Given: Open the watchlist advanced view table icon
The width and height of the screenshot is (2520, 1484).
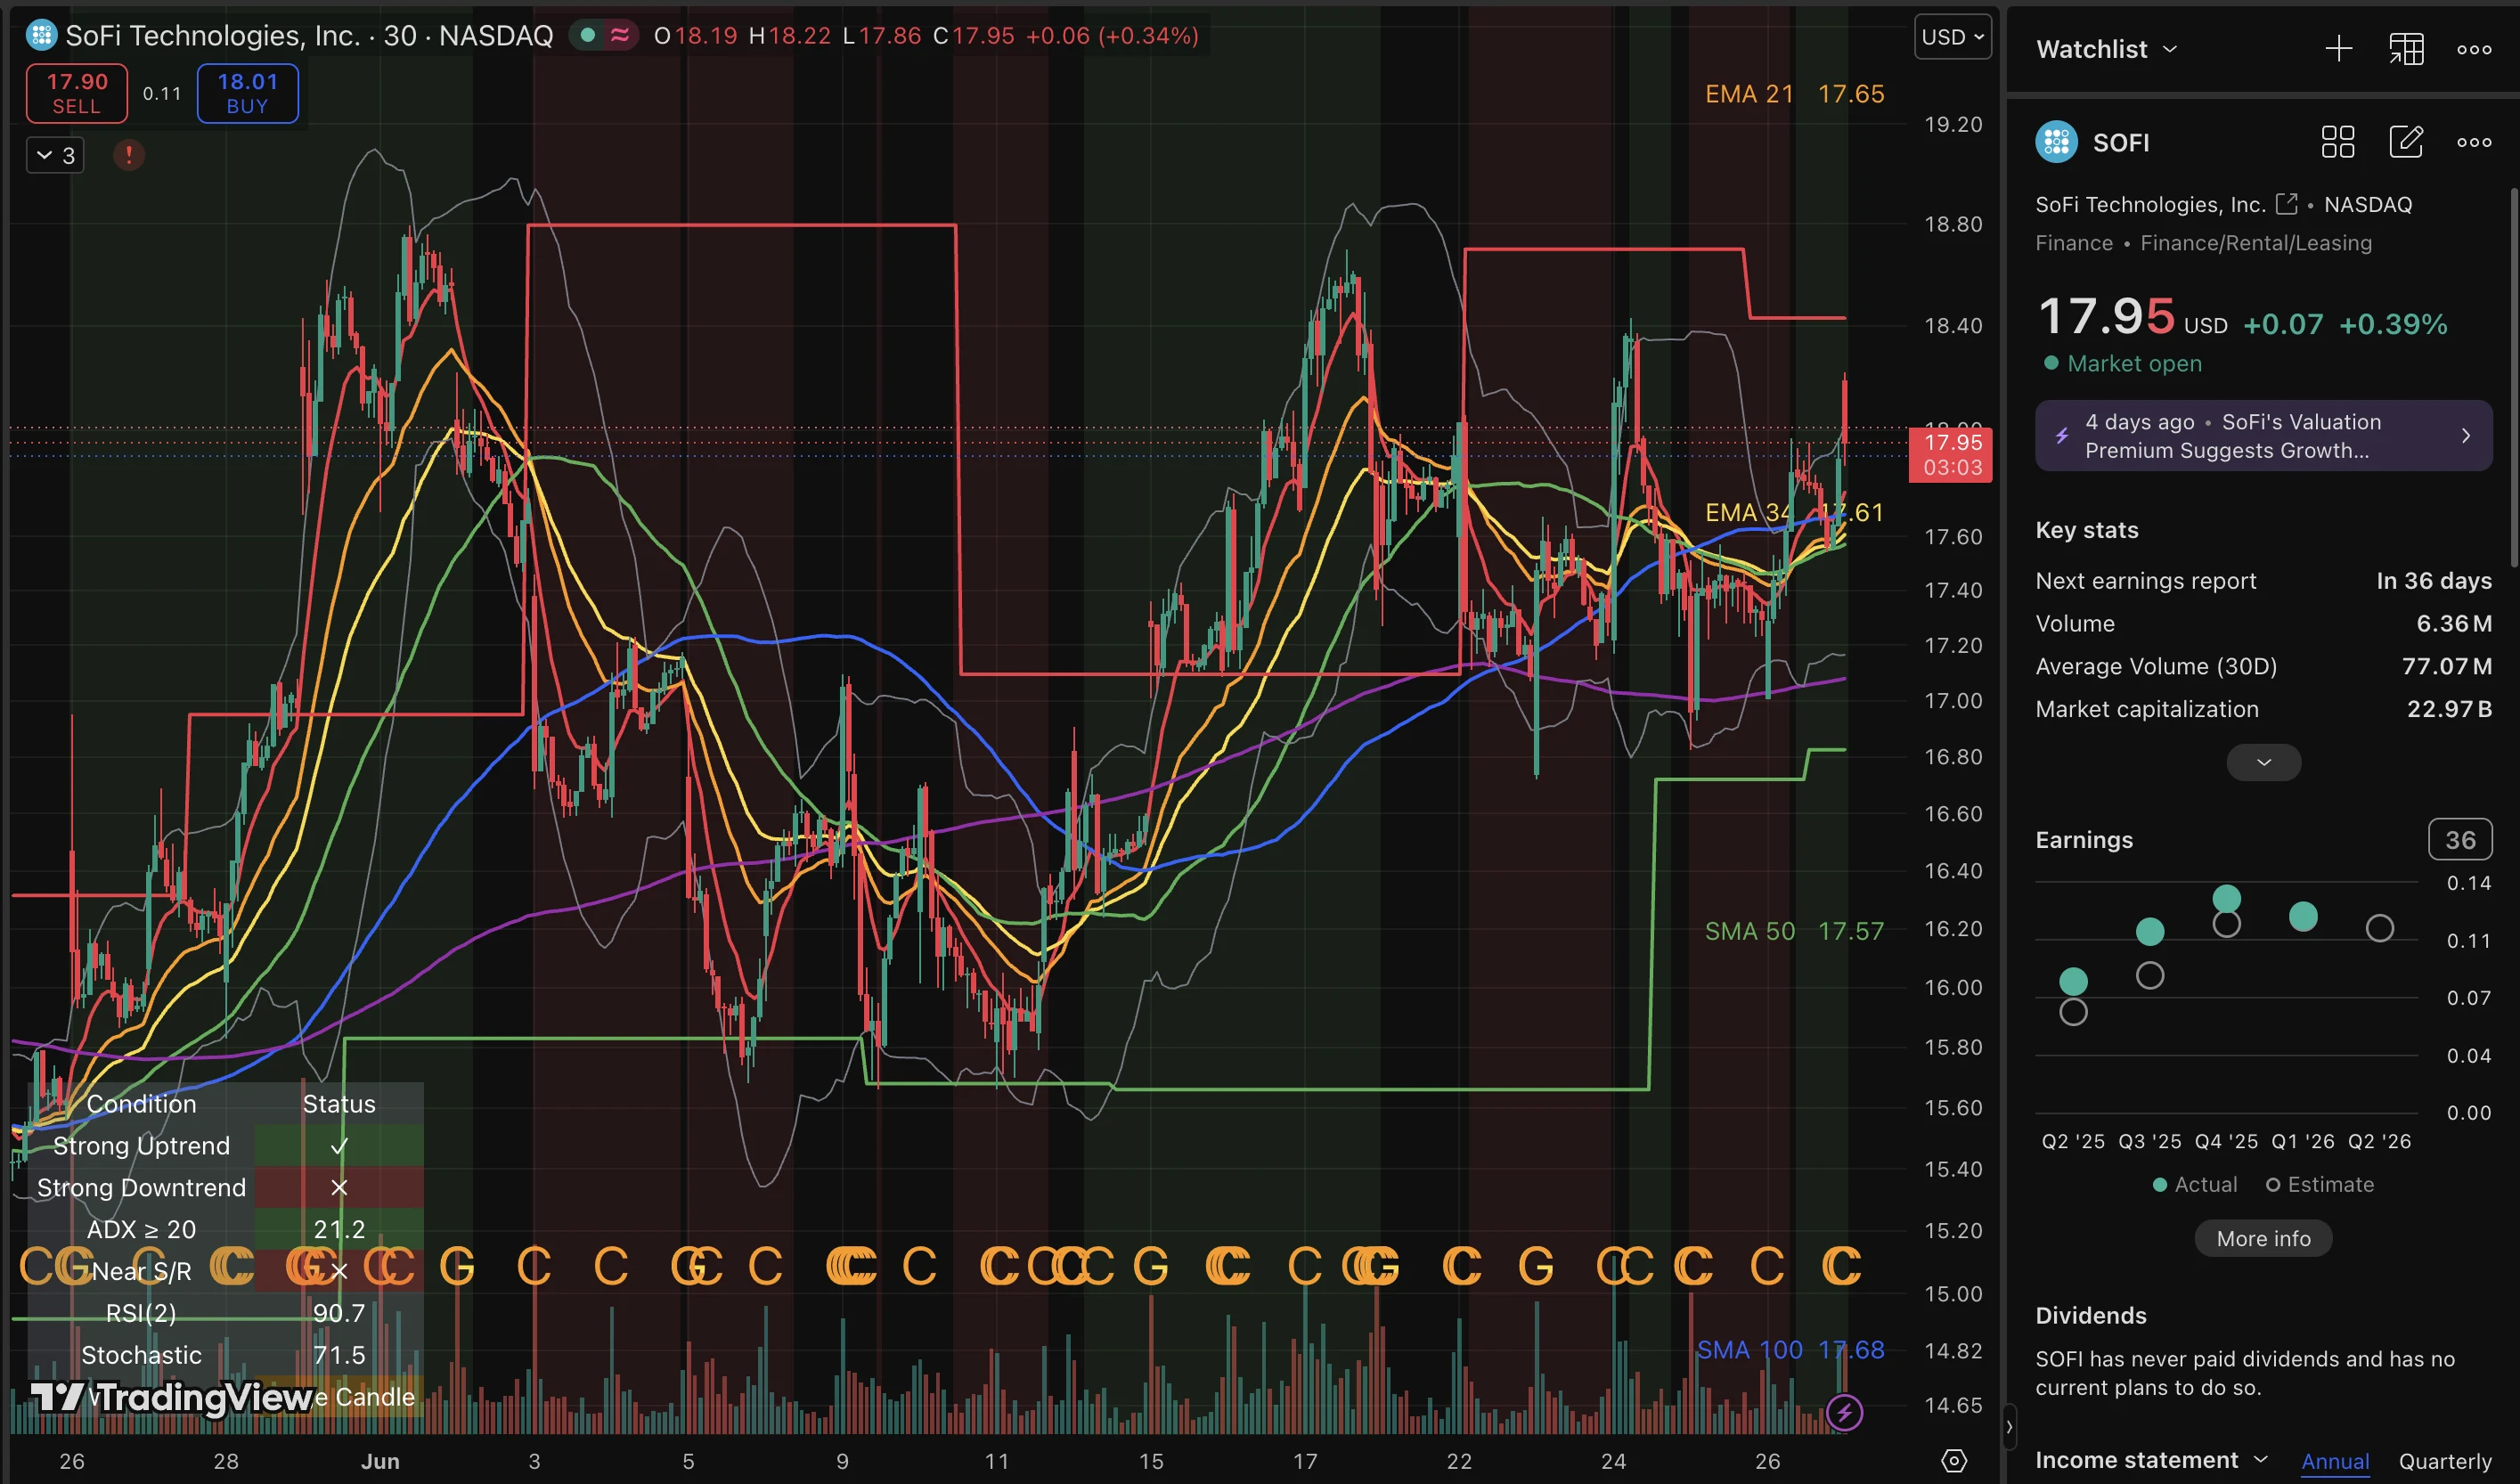Looking at the screenshot, I should pyautogui.click(x=2406, y=49).
